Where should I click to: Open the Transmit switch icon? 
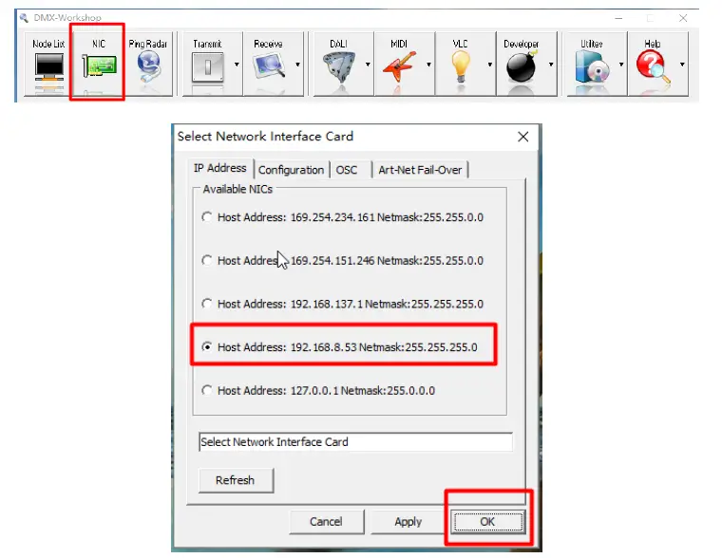point(208,67)
